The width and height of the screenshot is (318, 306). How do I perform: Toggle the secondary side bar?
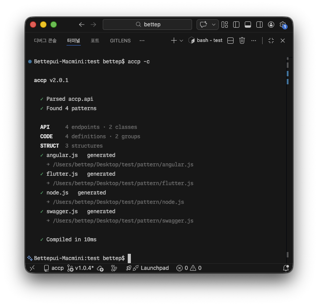tap(259, 25)
